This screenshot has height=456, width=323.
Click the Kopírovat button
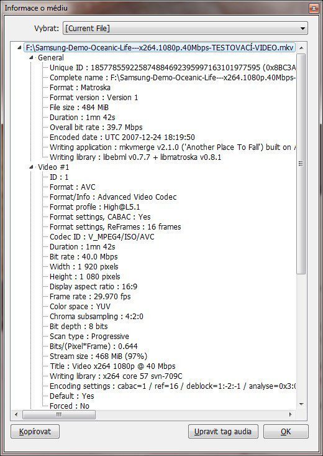[x=35, y=431]
